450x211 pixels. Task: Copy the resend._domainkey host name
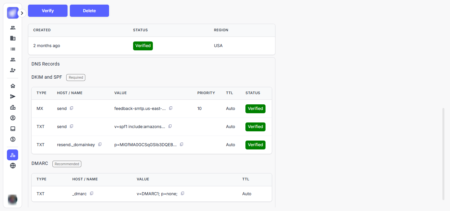click(100, 145)
